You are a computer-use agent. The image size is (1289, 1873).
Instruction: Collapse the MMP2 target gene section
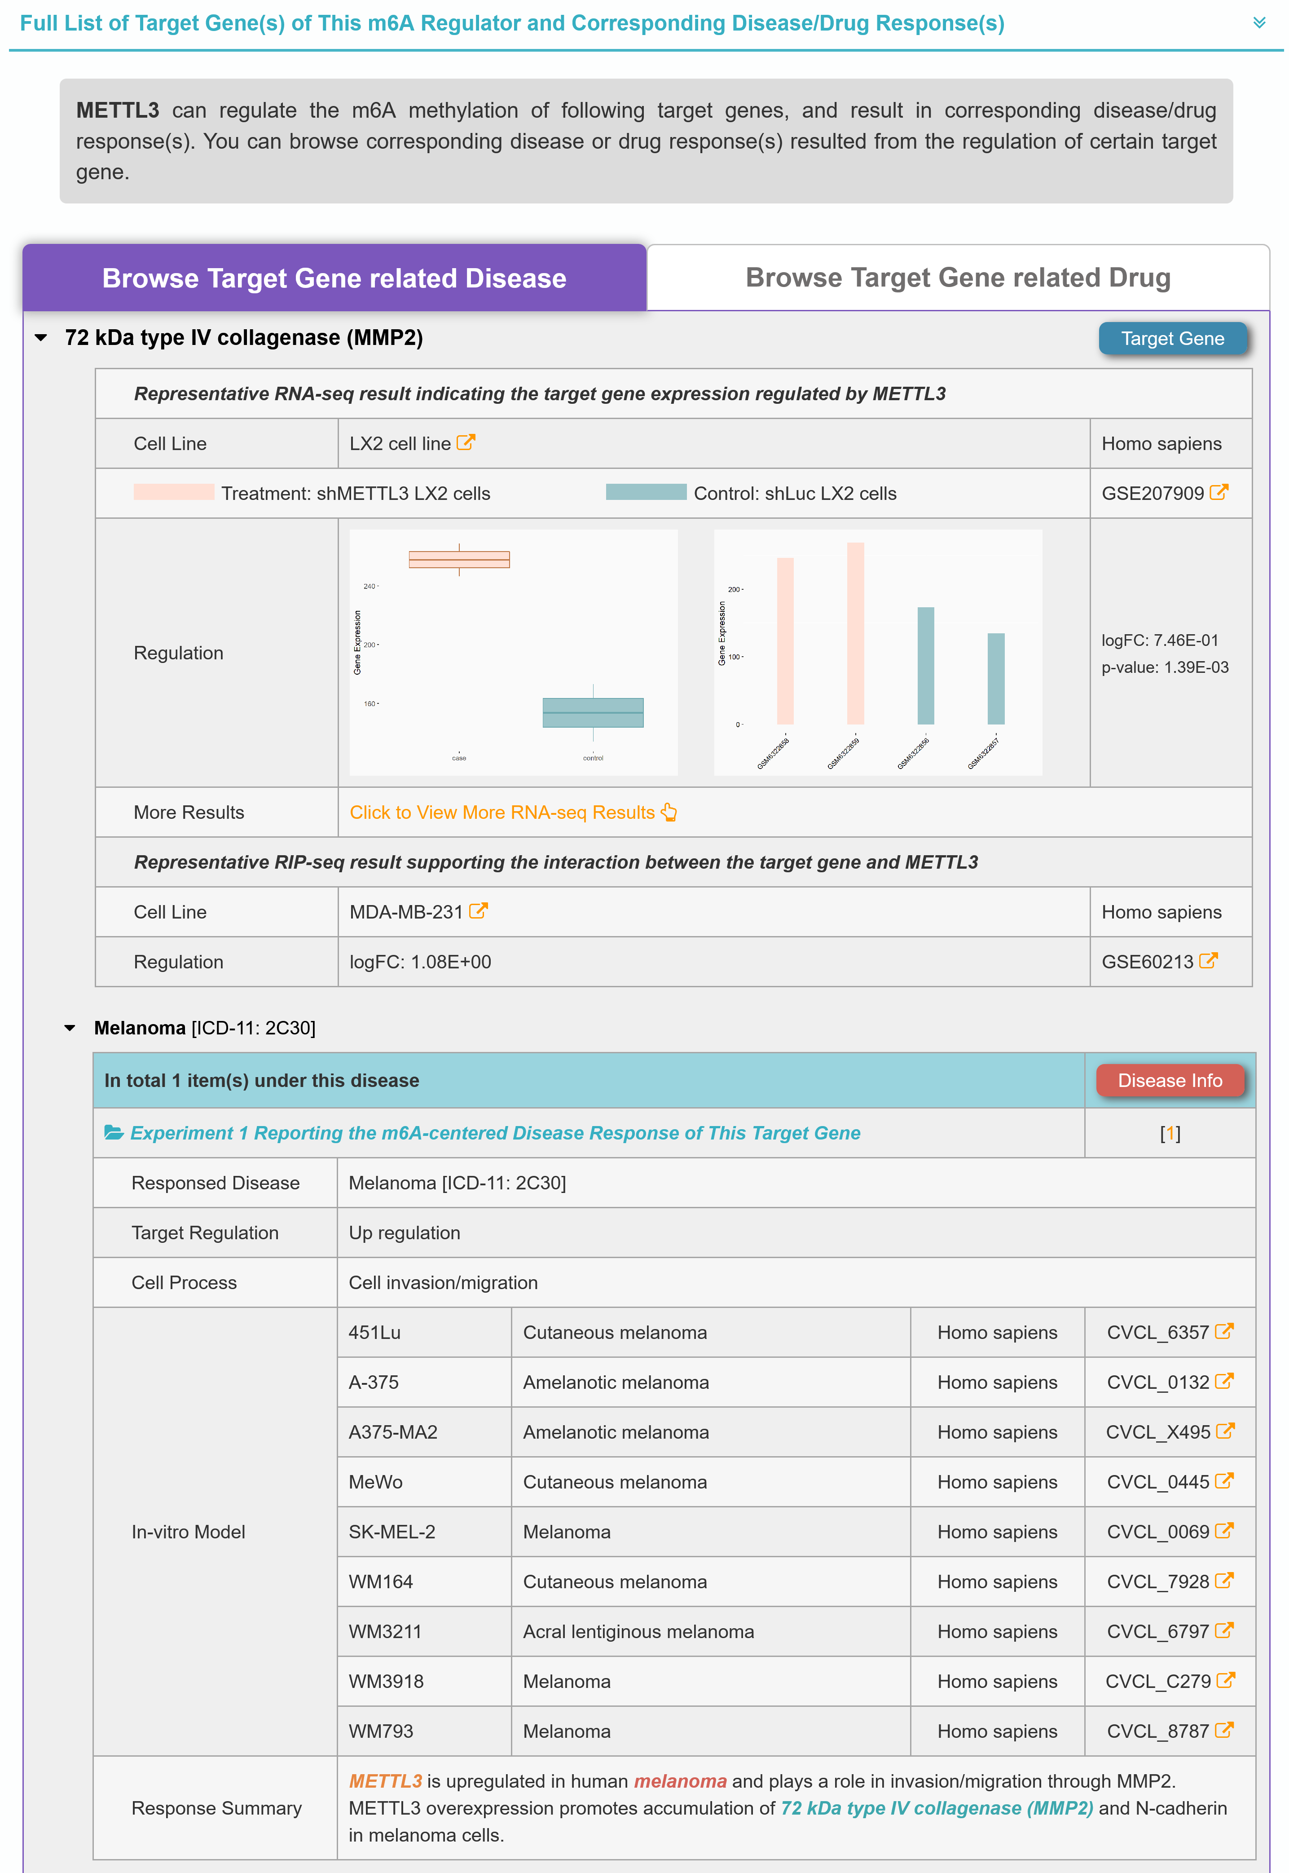pos(41,338)
